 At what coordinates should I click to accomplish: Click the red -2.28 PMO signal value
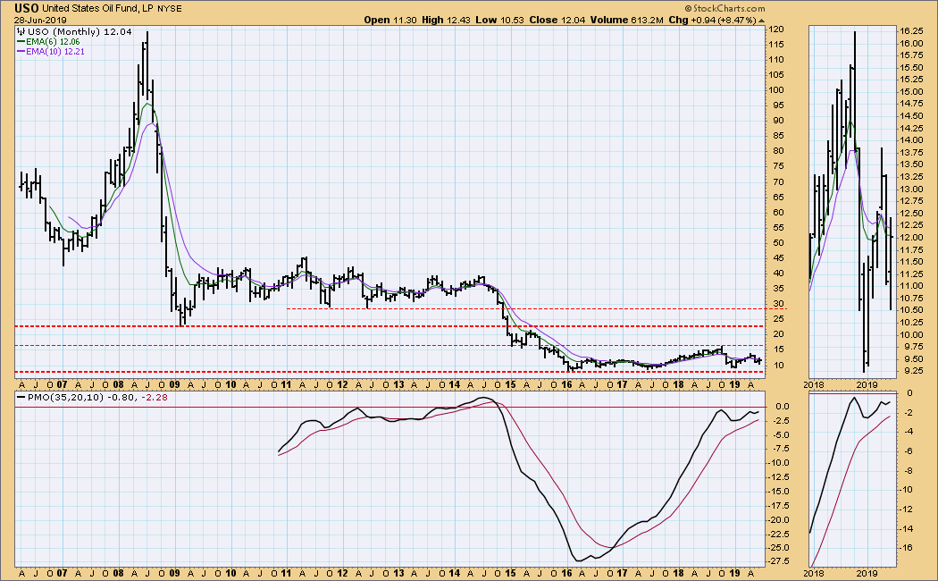[x=155, y=397]
